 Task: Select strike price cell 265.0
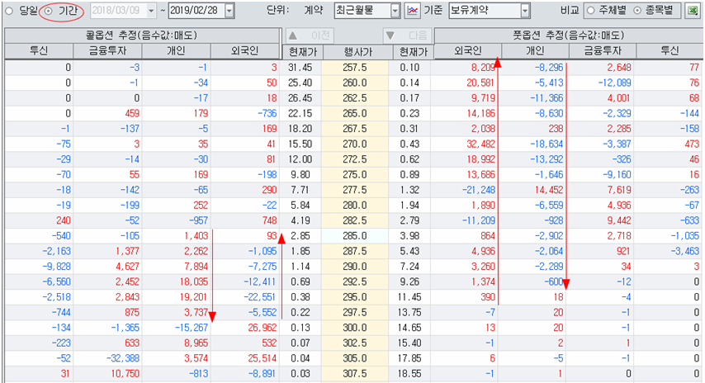point(355,113)
